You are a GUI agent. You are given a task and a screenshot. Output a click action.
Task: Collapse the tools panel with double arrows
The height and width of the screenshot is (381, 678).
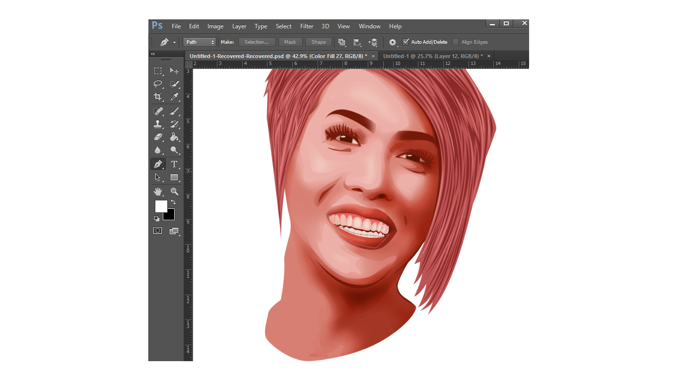point(152,54)
